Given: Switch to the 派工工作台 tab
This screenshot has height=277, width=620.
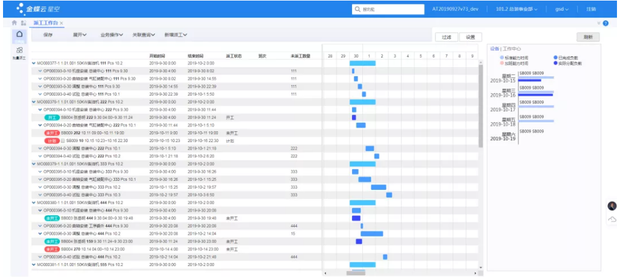Looking at the screenshot, I should tap(46, 24).
